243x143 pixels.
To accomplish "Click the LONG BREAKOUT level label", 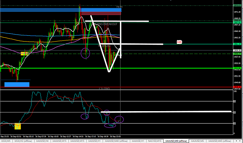I will pos(106,24).
